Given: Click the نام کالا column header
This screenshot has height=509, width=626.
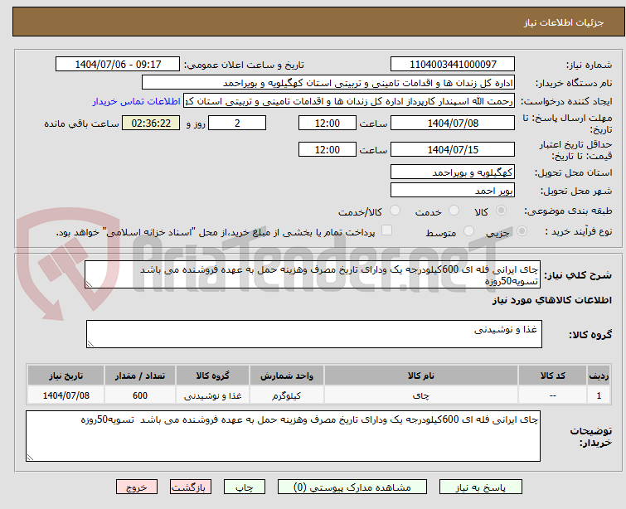Looking at the screenshot, I should (x=421, y=376).
